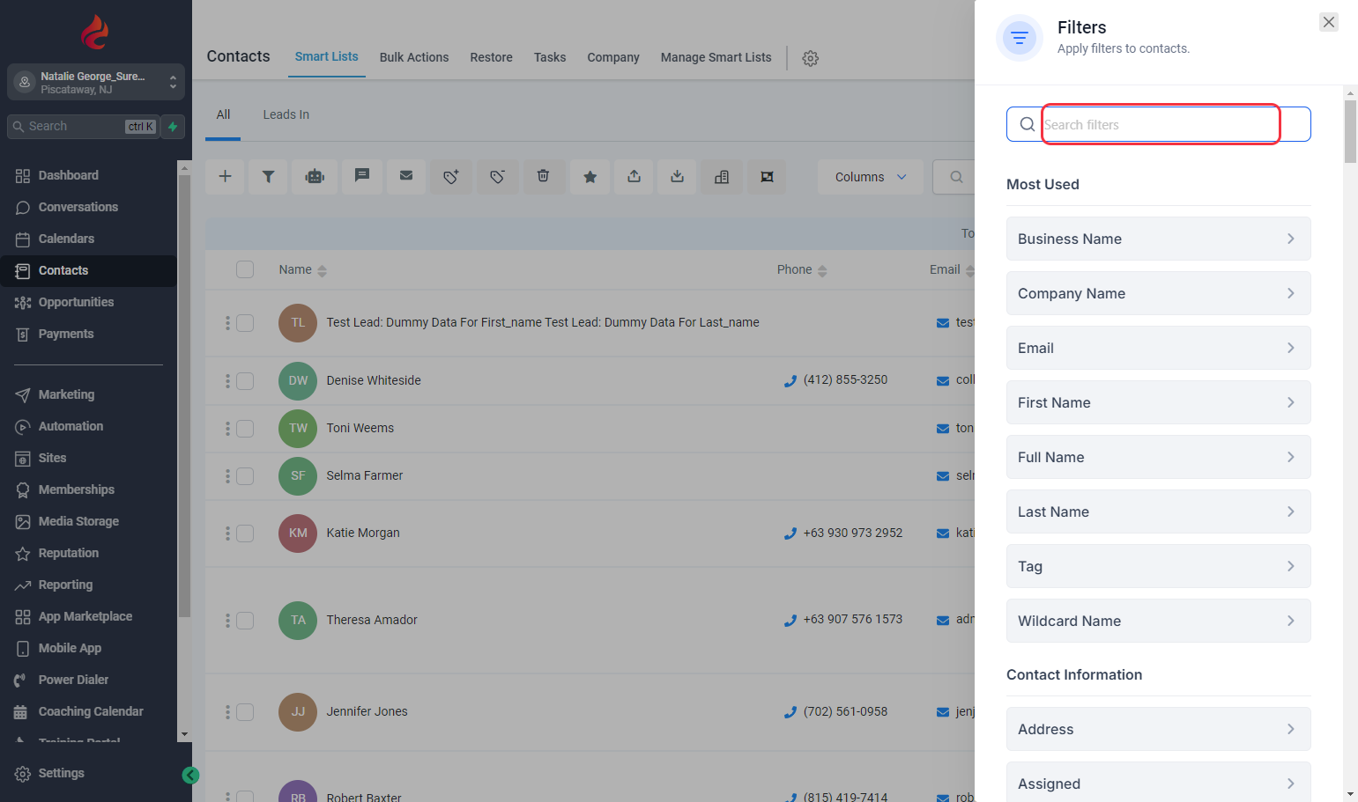Check the box for Jennifer Jones
1358x802 pixels.
tap(245, 712)
